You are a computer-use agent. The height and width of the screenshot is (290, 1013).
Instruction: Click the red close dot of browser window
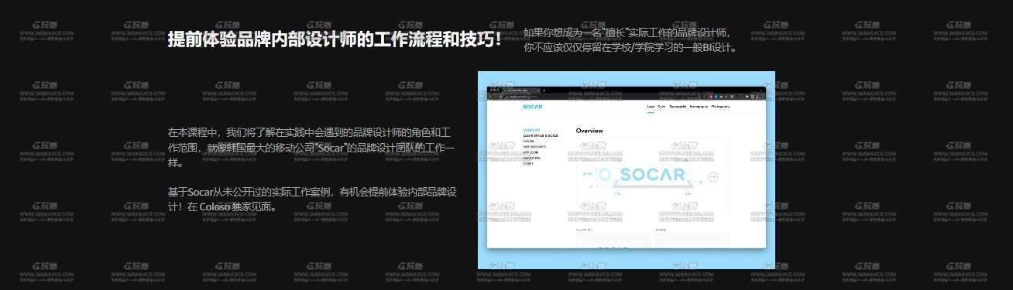point(491,90)
